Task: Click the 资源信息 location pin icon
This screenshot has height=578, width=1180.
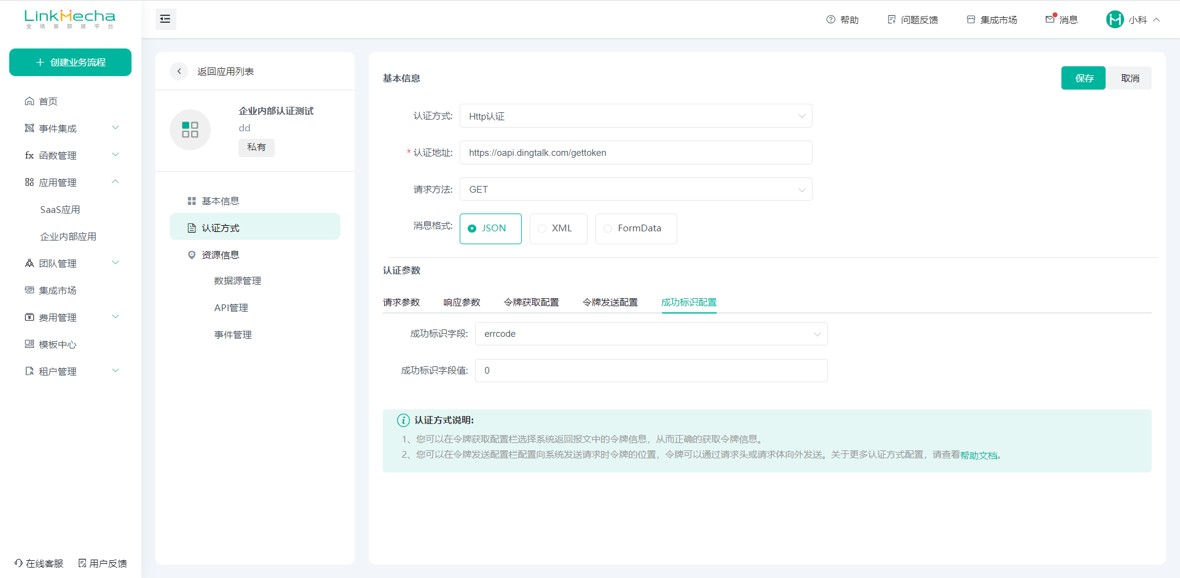Action: pos(192,255)
